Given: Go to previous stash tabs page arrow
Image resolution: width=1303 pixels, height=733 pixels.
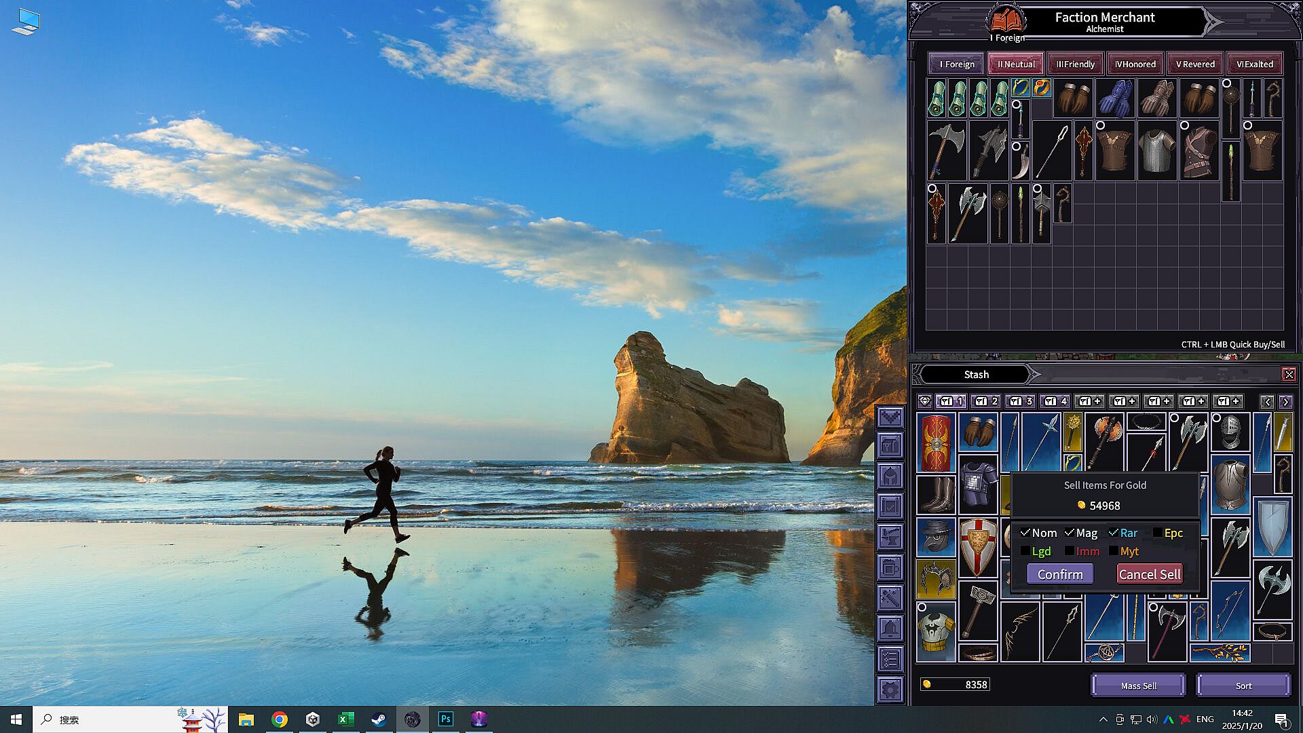Looking at the screenshot, I should pos(1267,402).
